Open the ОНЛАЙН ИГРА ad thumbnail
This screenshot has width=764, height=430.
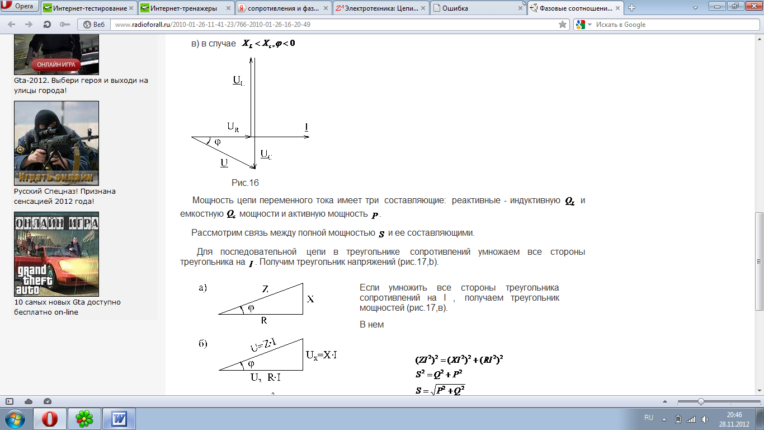point(56,54)
